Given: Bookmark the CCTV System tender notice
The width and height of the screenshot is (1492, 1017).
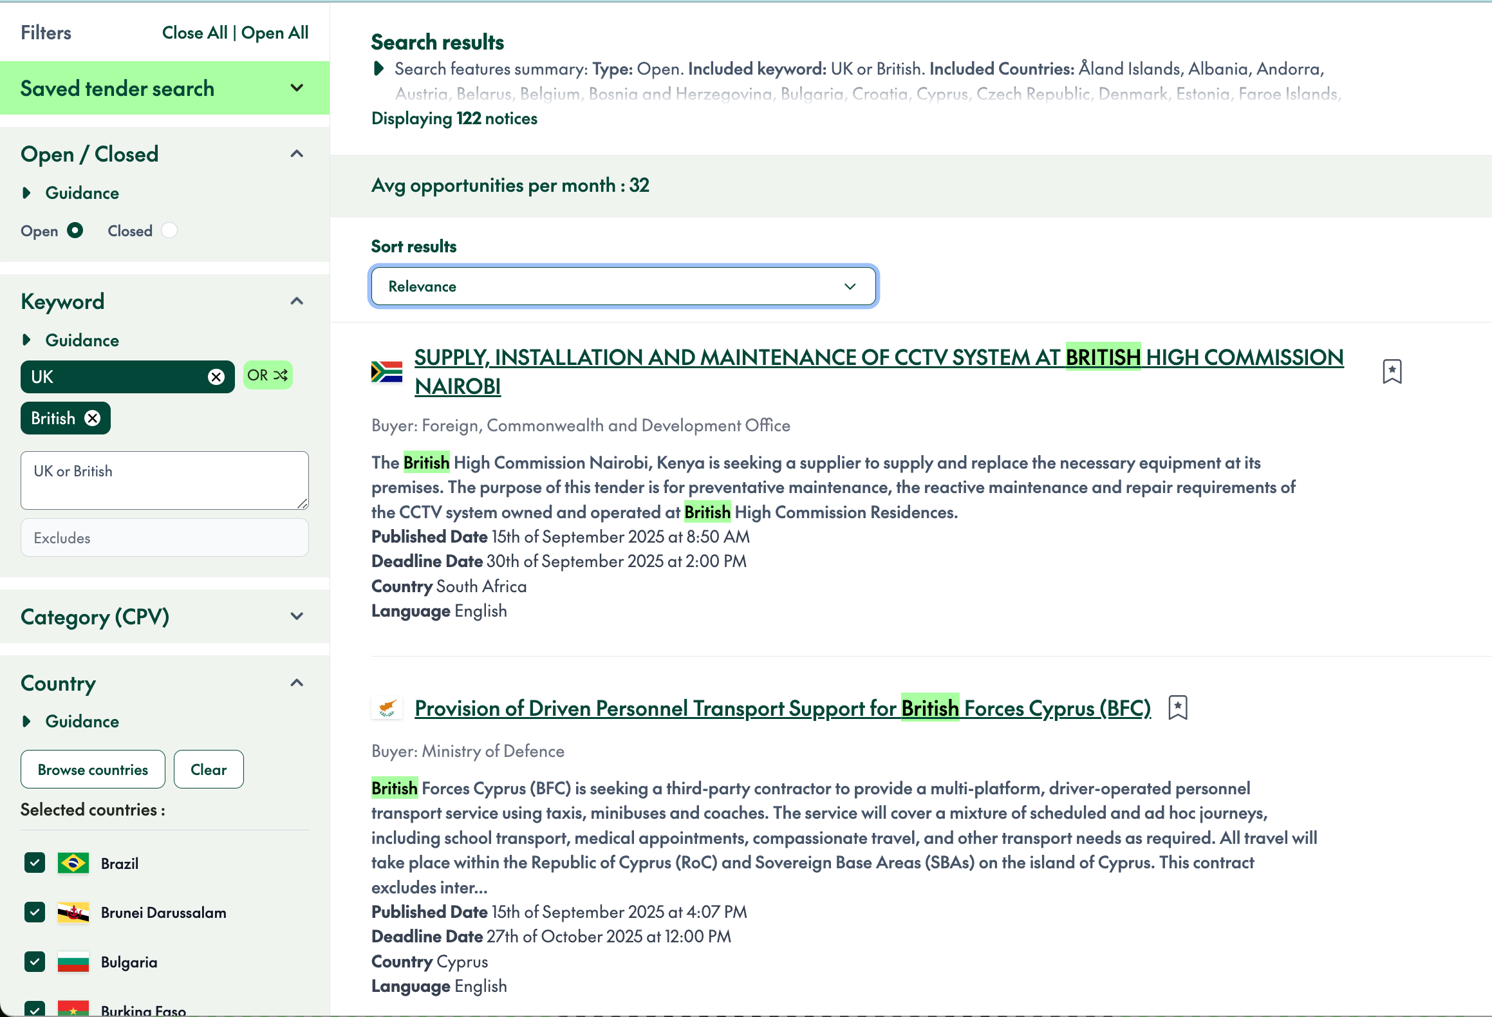Looking at the screenshot, I should click(x=1392, y=371).
